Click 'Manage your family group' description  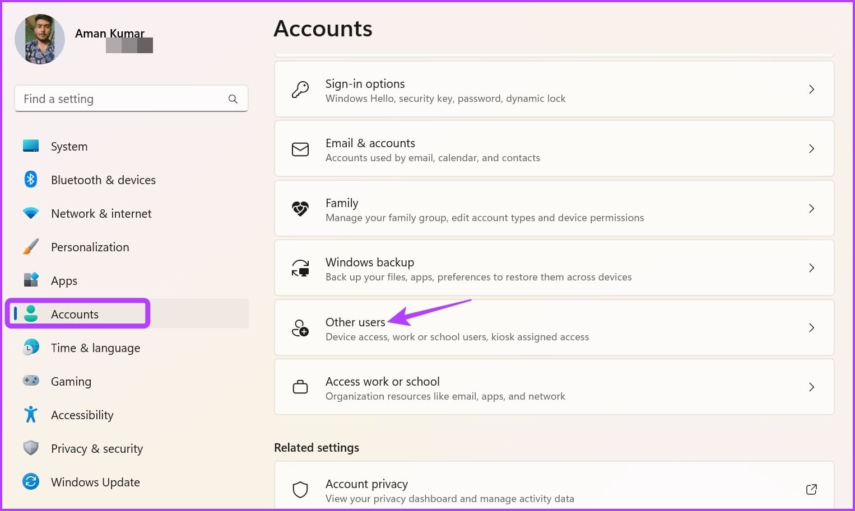pos(485,218)
